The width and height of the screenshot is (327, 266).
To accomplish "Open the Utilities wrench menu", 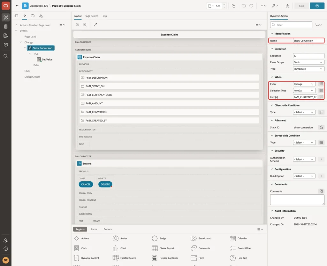I will [x=275, y=6].
